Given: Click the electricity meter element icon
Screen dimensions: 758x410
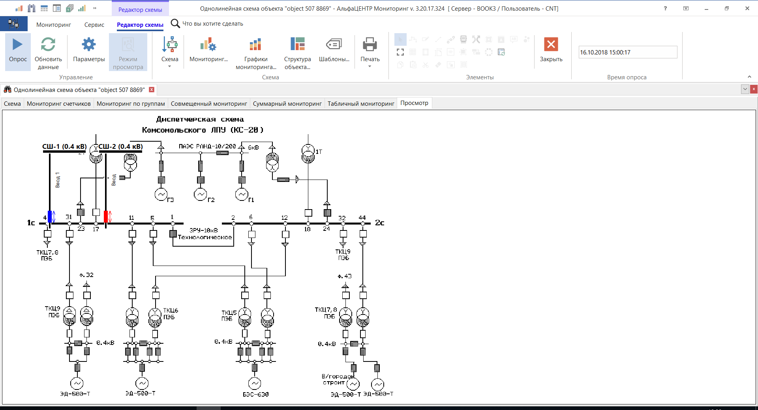Looking at the screenshot, I should (463, 39).
